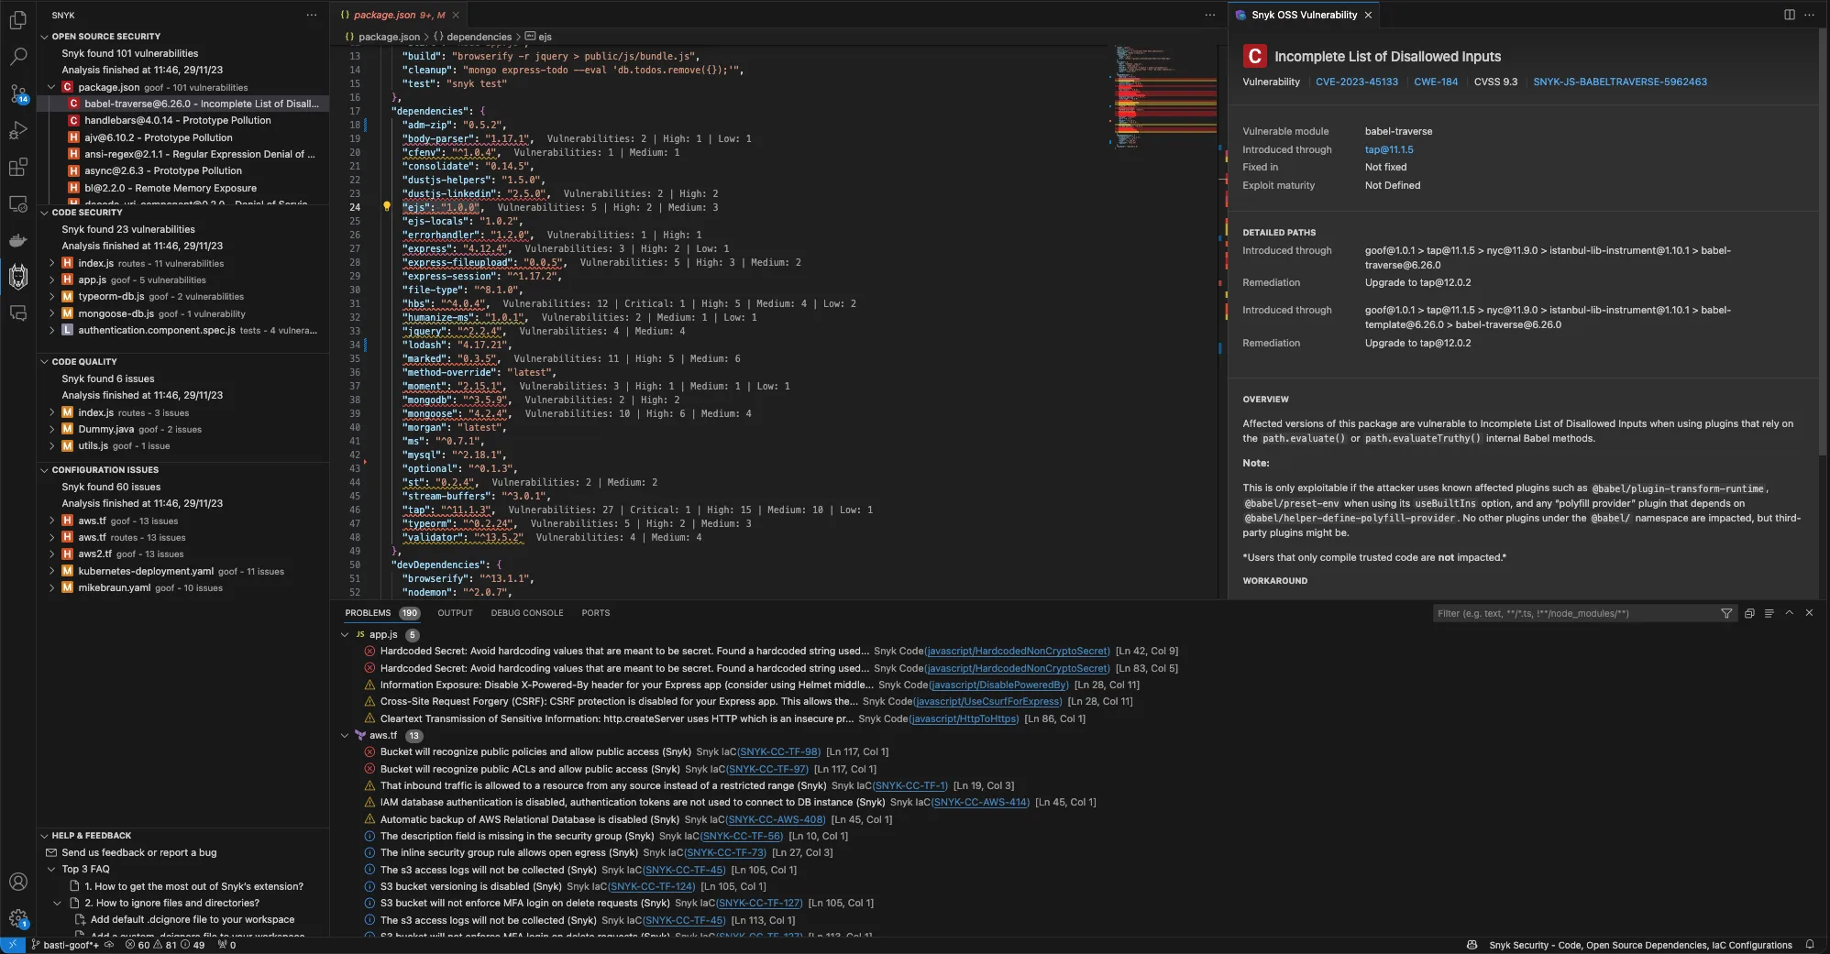This screenshot has width=1830, height=954.
Task: Open the Extensions view
Action: (18, 167)
